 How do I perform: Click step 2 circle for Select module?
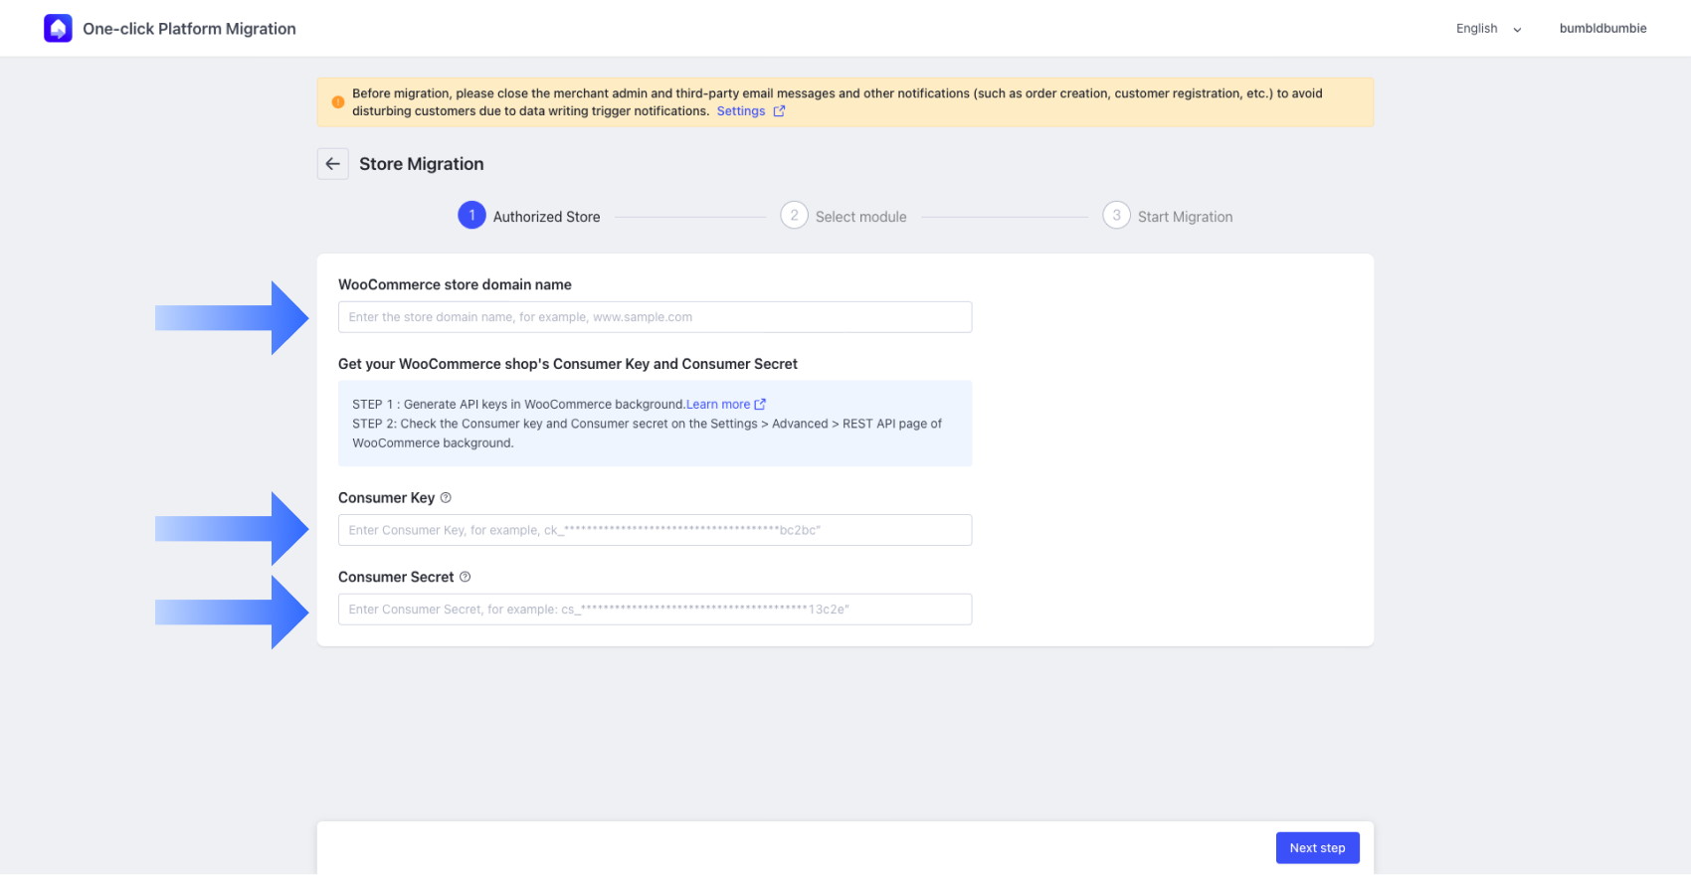794,216
